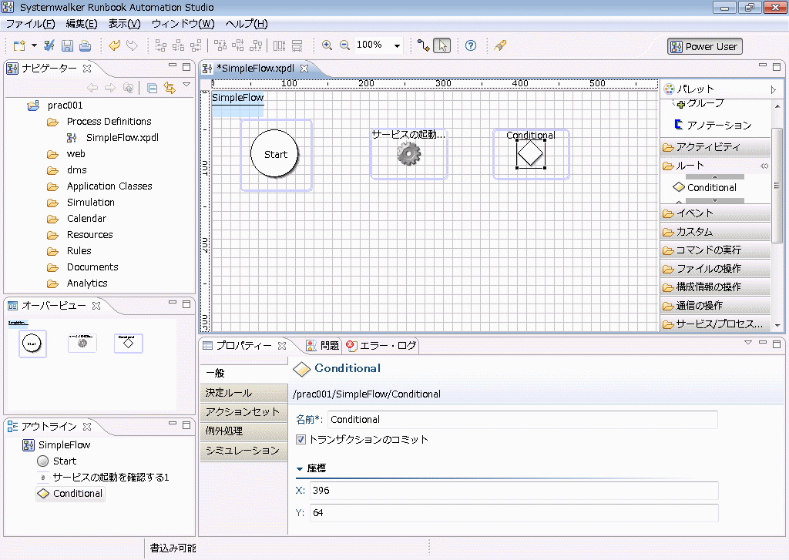Select the arrow connection tool icon
This screenshot has height=560, width=789.
pyautogui.click(x=424, y=45)
